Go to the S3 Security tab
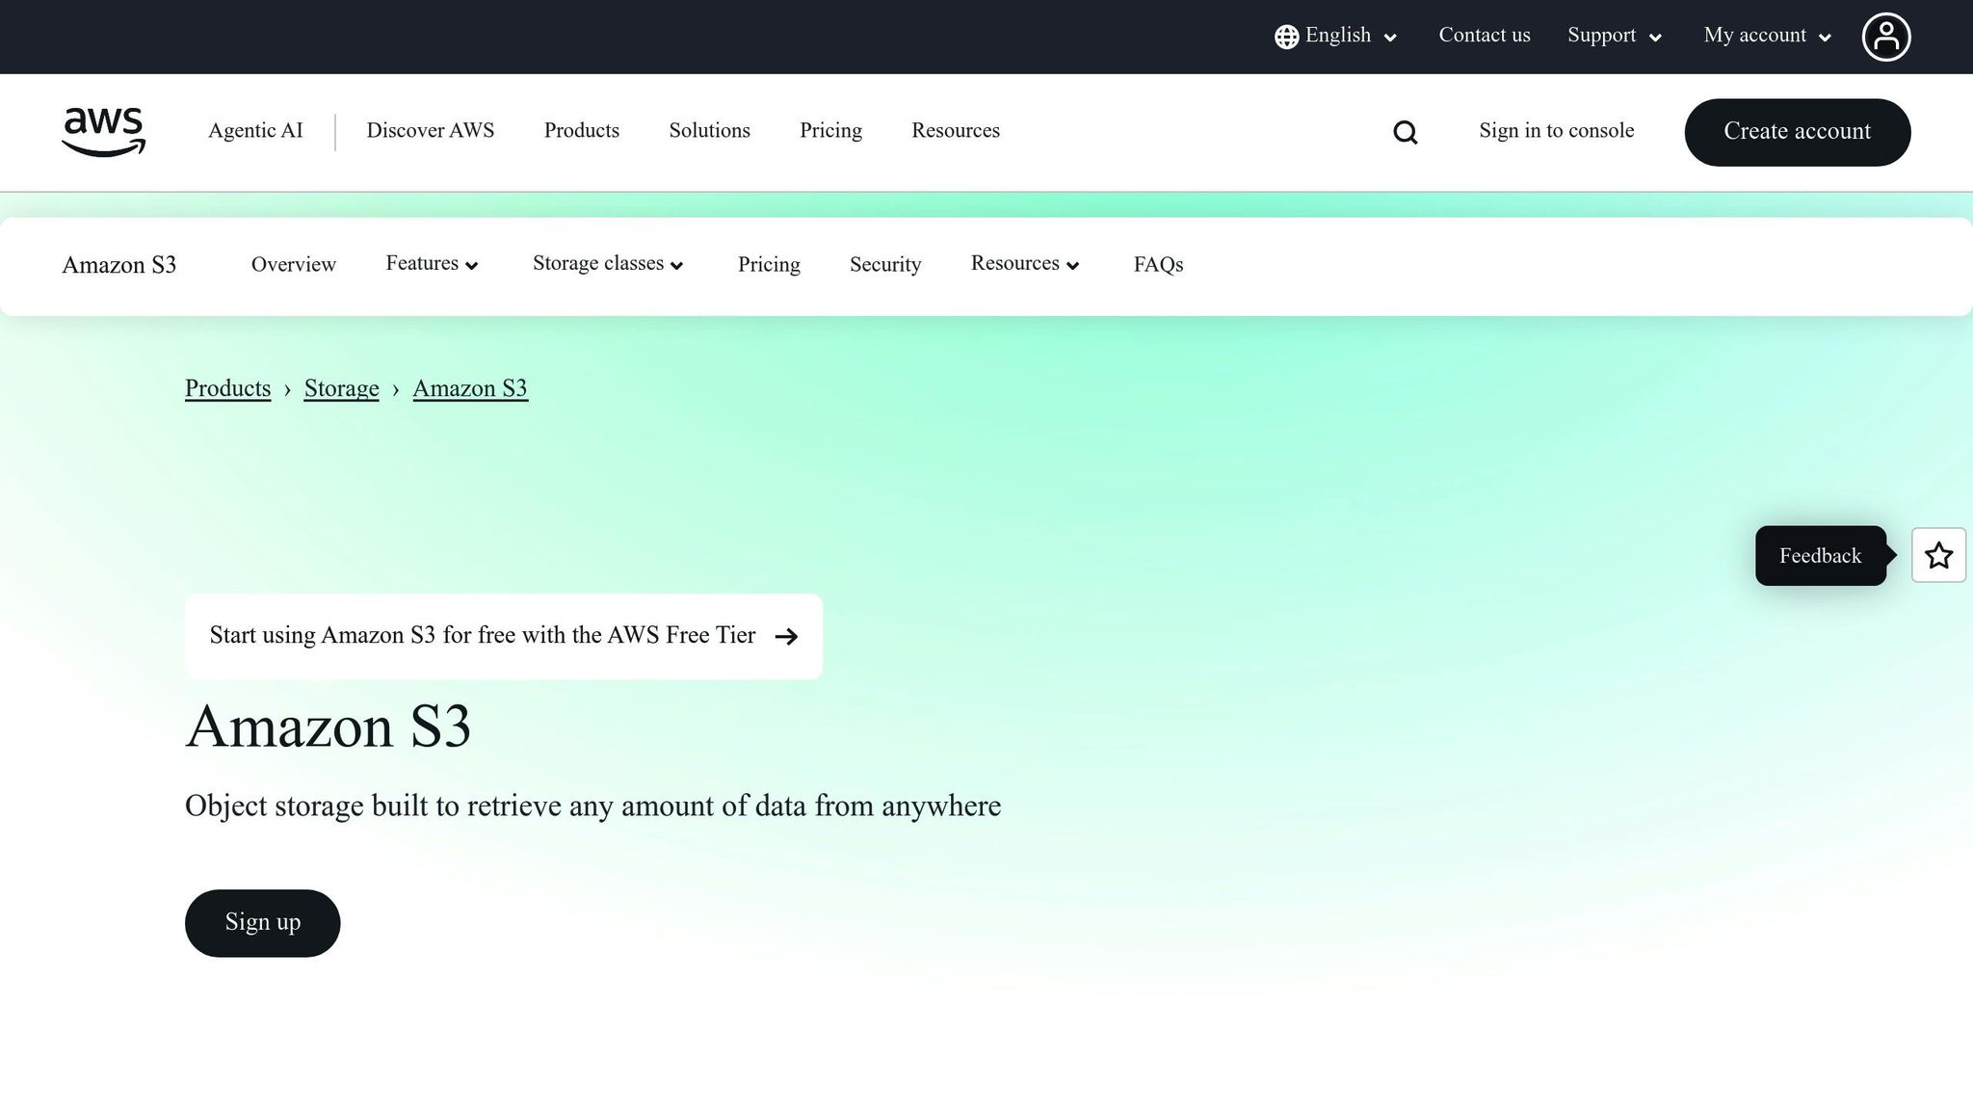 click(x=885, y=265)
